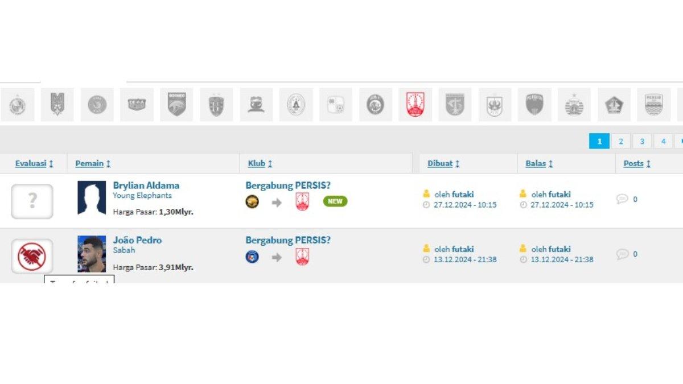Click the failed-transfer handshake icon for João Pedro
The width and height of the screenshot is (683, 384).
[x=32, y=256]
